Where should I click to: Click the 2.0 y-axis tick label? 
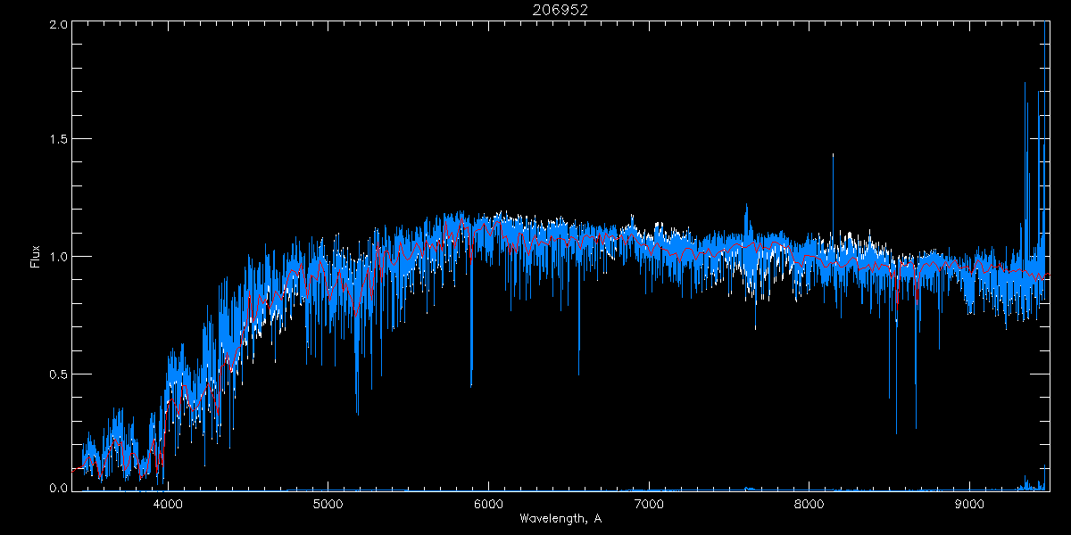tap(59, 24)
